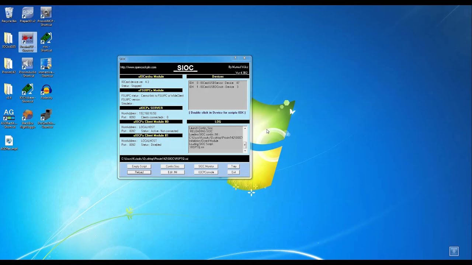Open the SIOC Monitor

click(x=206, y=166)
